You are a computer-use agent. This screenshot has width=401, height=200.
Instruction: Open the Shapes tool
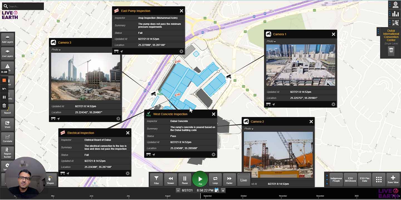50,180
